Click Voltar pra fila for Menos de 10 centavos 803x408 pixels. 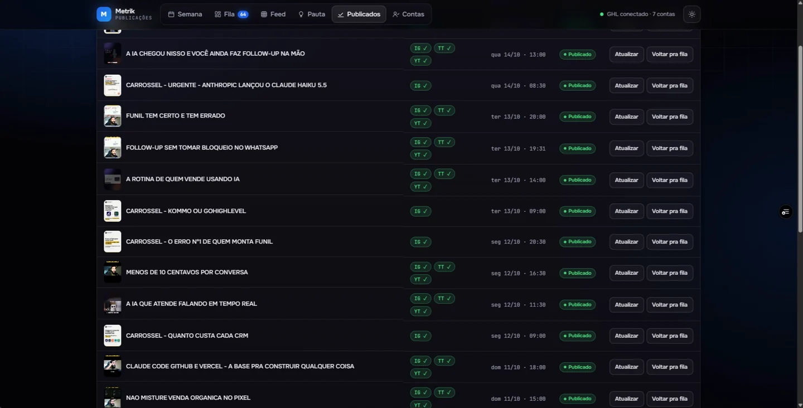[669, 273]
